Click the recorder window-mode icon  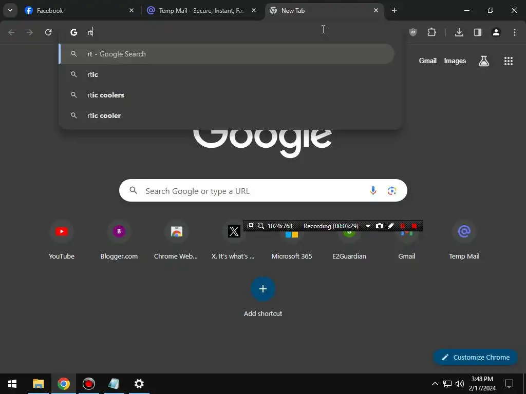pyautogui.click(x=250, y=226)
